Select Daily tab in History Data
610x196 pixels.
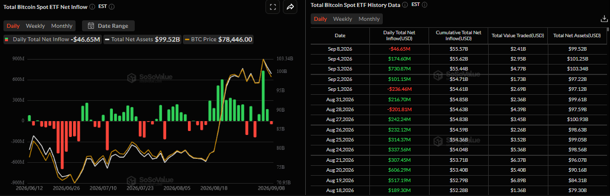click(321, 19)
